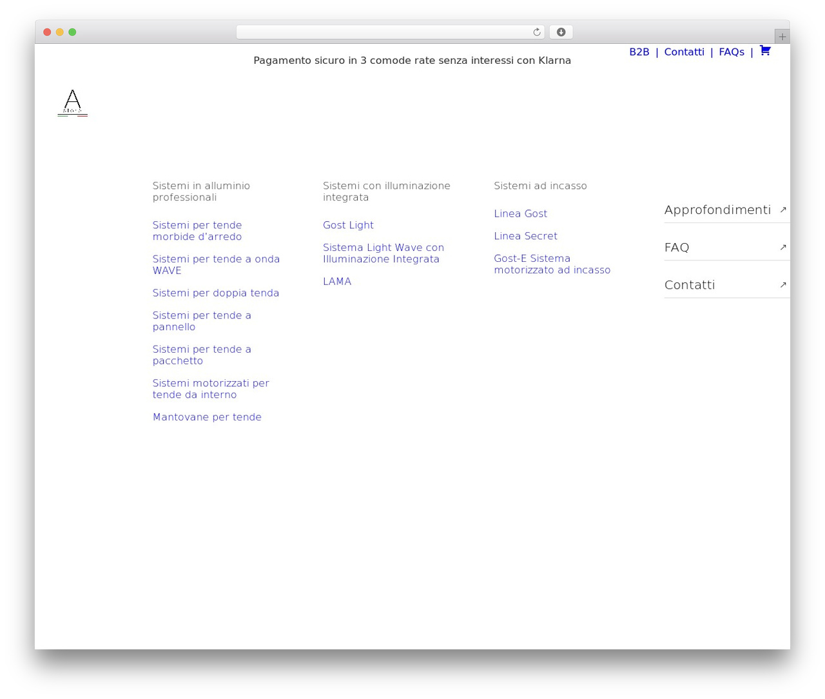Click the Klarna payment banner text
This screenshot has height=699, width=825.
412,61
